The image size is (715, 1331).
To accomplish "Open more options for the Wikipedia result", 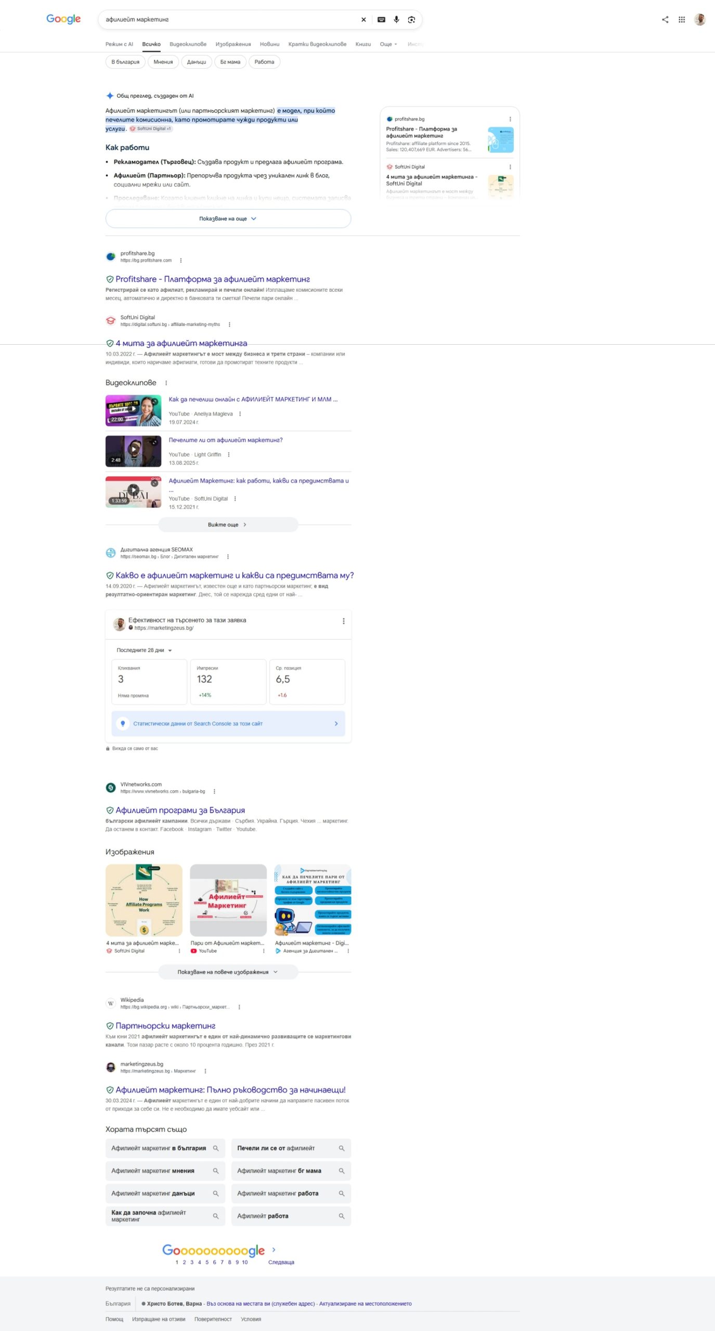I will 239,1007.
